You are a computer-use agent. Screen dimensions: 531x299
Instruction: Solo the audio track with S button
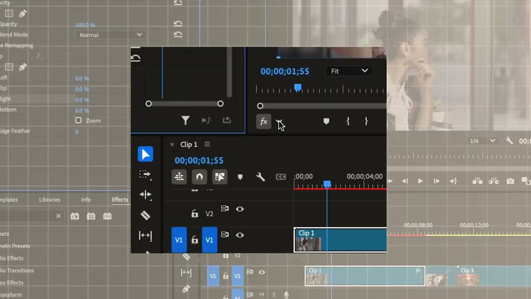tap(274, 295)
